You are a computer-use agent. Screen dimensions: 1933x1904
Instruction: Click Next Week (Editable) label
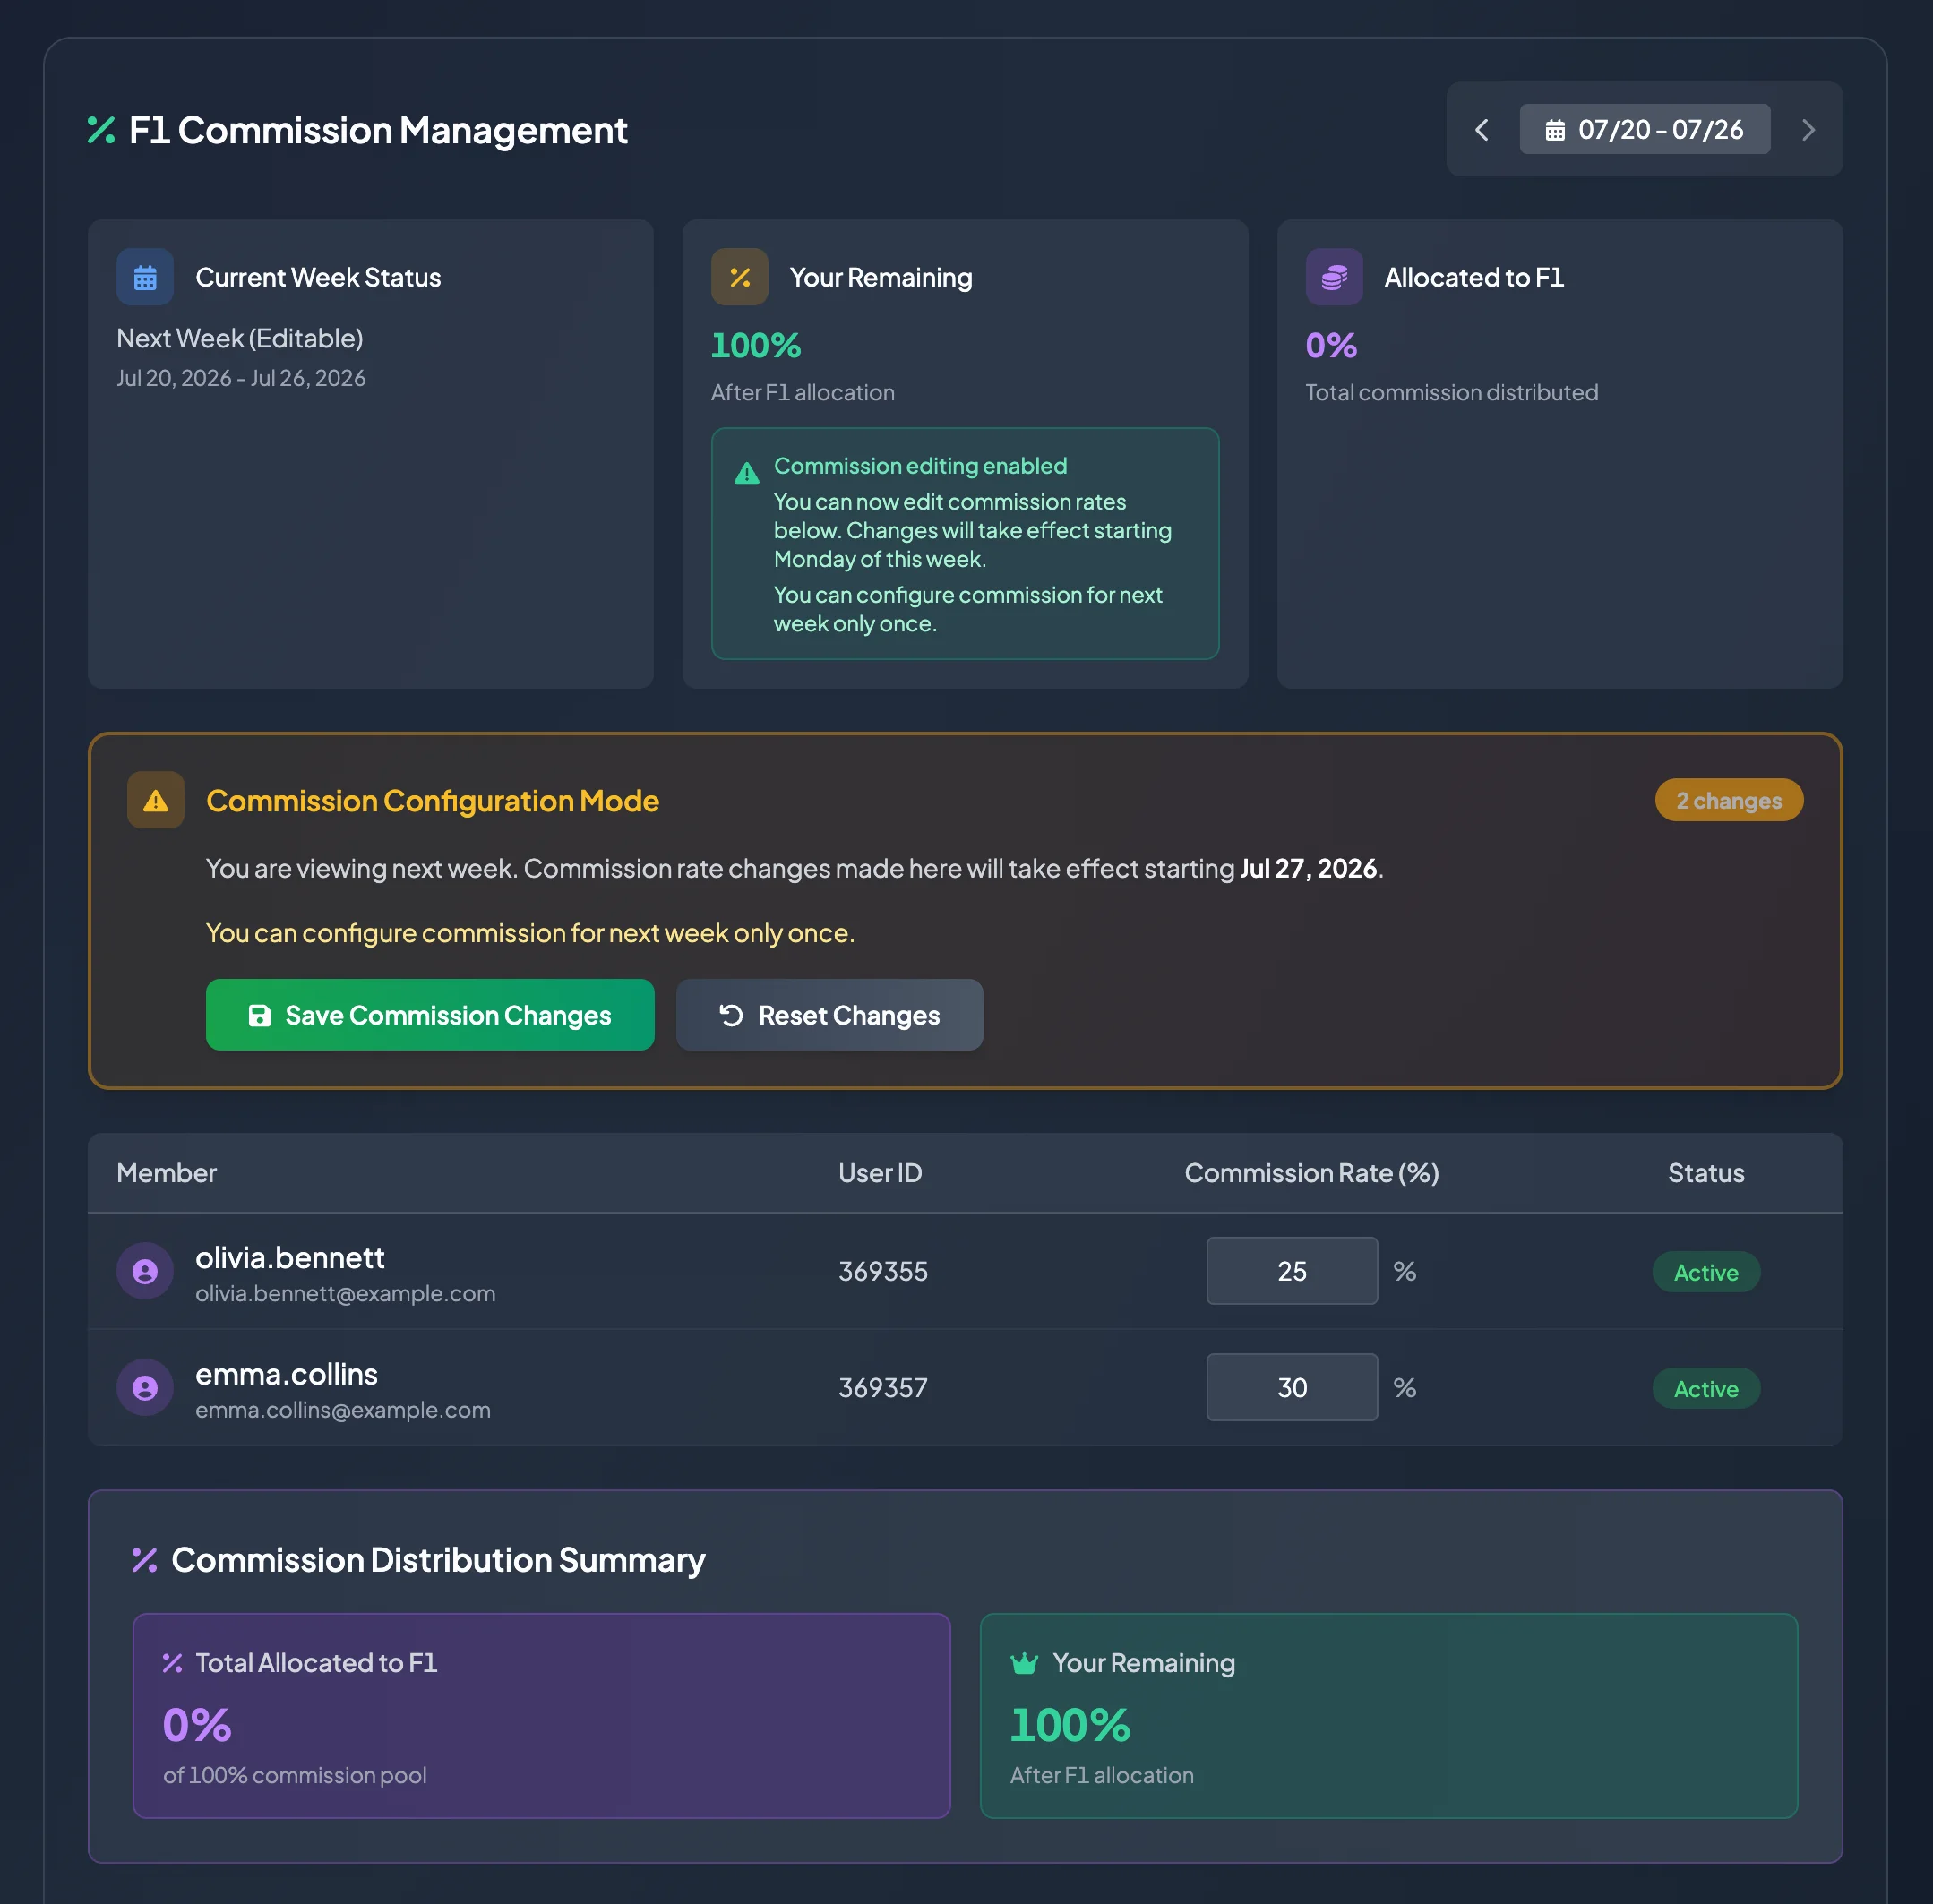[240, 338]
